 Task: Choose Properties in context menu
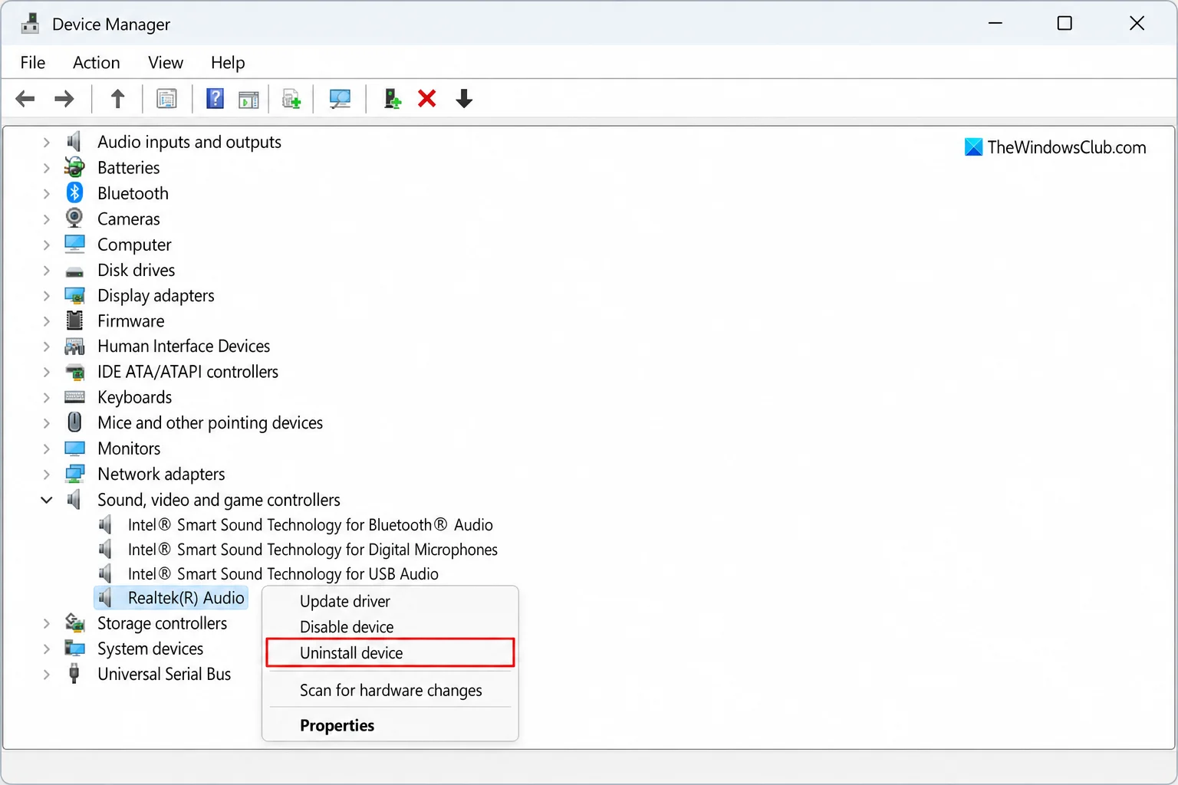390,725
